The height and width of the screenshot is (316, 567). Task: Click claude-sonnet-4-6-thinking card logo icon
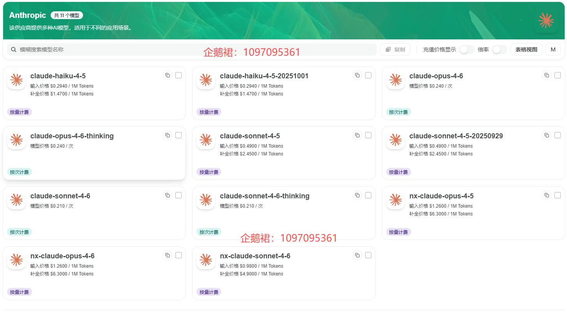pos(206,200)
